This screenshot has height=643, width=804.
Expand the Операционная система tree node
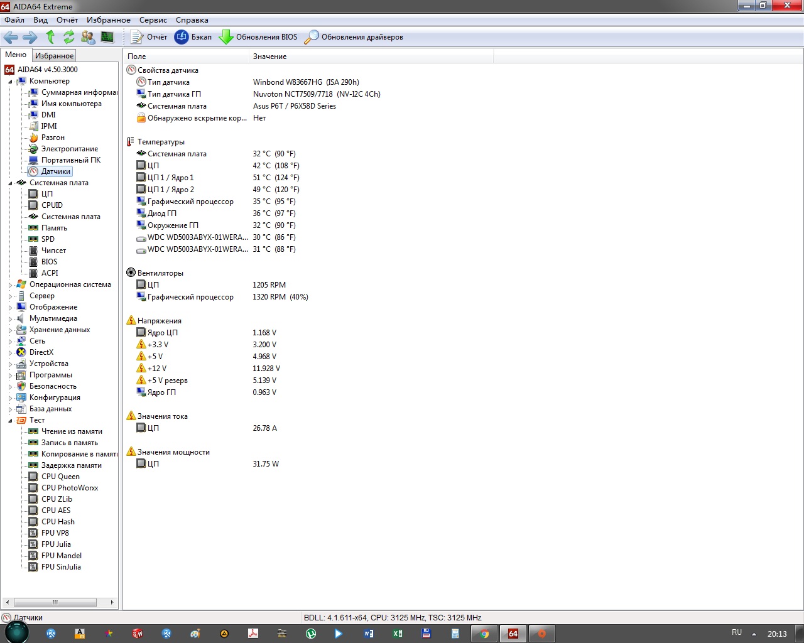[x=10, y=285]
